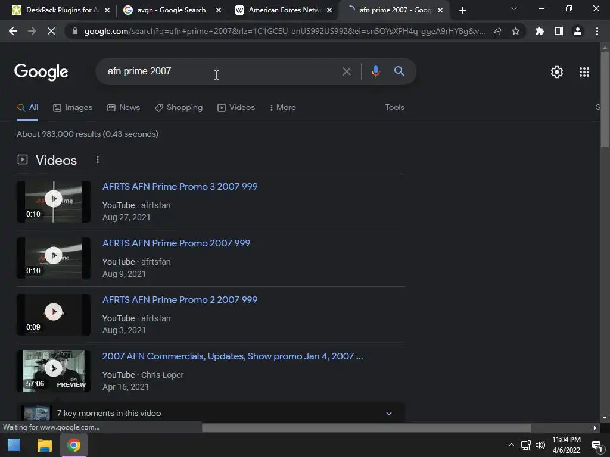The width and height of the screenshot is (610, 457).
Task: Open Google quick settings gear
Action: tap(557, 72)
